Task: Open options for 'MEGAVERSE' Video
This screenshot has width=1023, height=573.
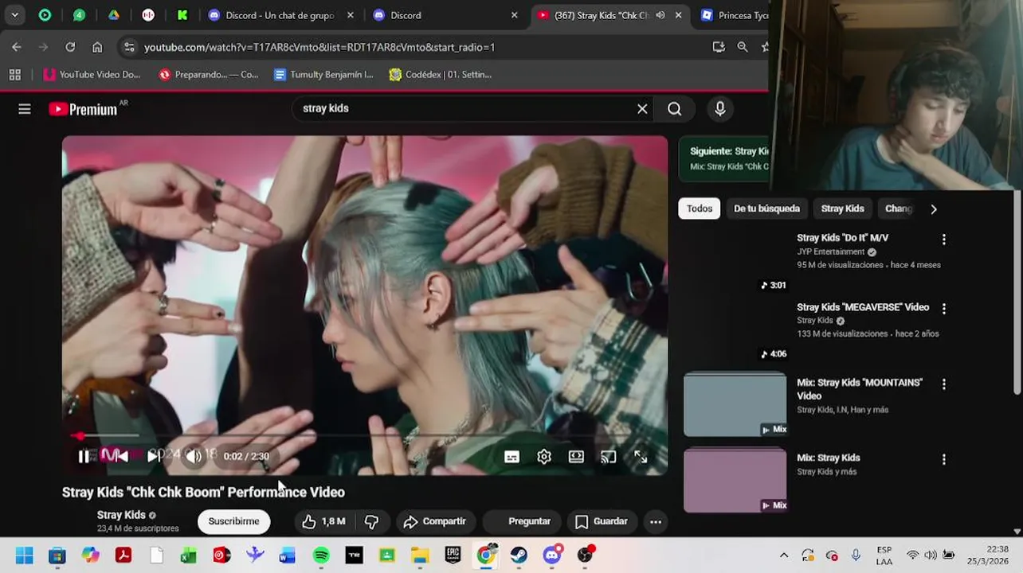Action: pyautogui.click(x=944, y=309)
